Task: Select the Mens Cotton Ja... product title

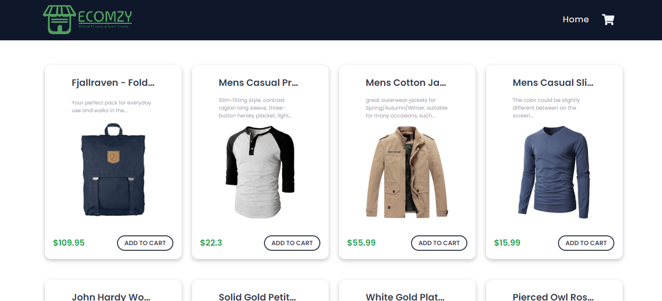Action: tap(406, 83)
